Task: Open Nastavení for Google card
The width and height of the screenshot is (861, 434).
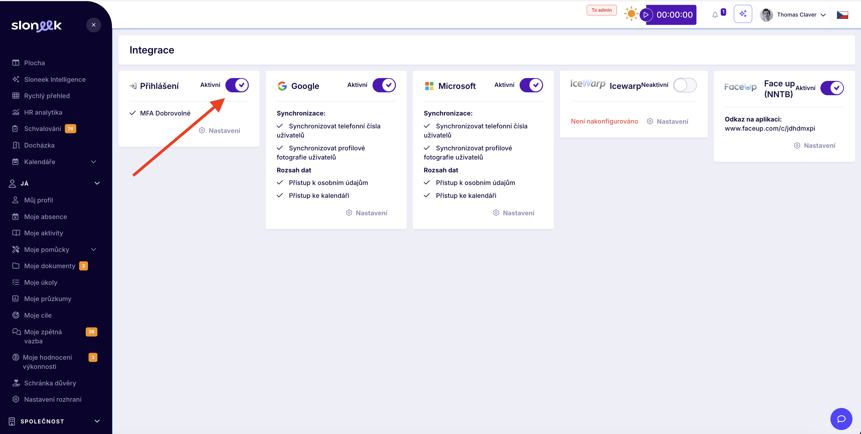Action: 367,213
